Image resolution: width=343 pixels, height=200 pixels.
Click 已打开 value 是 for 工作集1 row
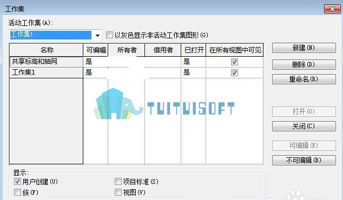coord(187,72)
